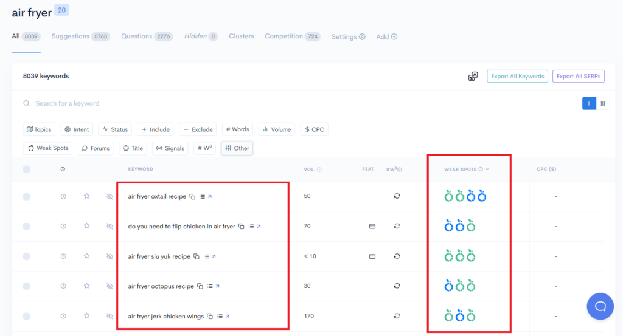
Task: Copy the keyword air fryer siu yuk recipe
Action: click(x=197, y=256)
